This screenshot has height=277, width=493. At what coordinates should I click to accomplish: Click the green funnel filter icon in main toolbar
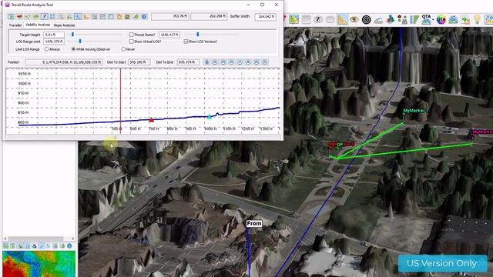[x=414, y=20]
